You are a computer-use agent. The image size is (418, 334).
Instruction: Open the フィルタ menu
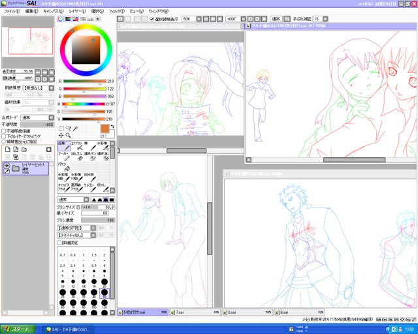[116, 11]
